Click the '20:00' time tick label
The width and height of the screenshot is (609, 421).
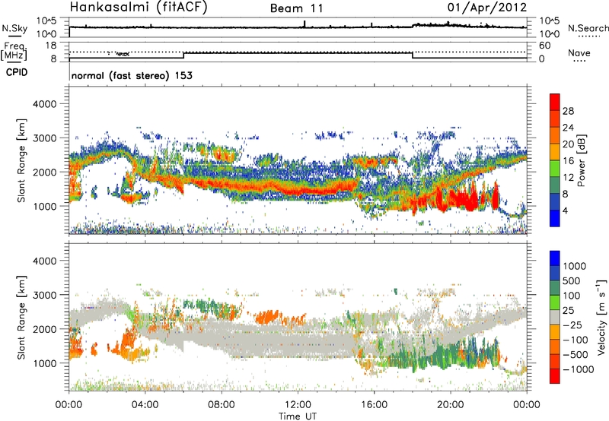point(451,405)
